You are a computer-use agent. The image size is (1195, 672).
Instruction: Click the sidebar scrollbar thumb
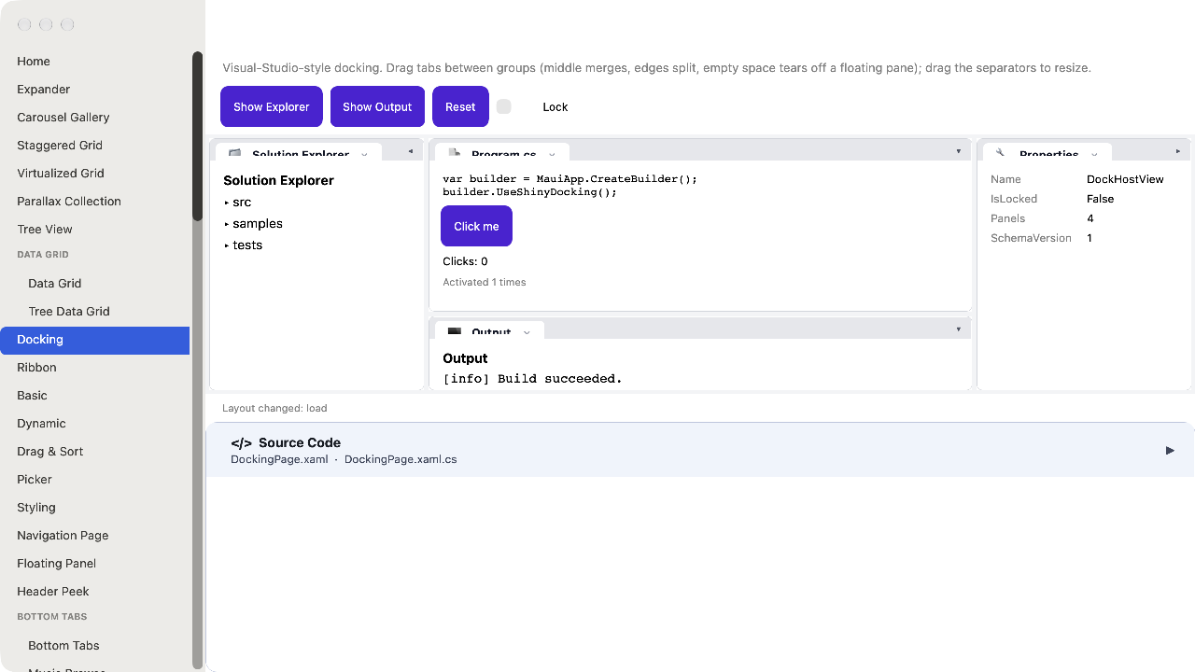197,136
